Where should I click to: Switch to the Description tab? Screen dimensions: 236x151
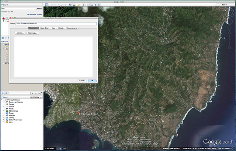[34, 28]
